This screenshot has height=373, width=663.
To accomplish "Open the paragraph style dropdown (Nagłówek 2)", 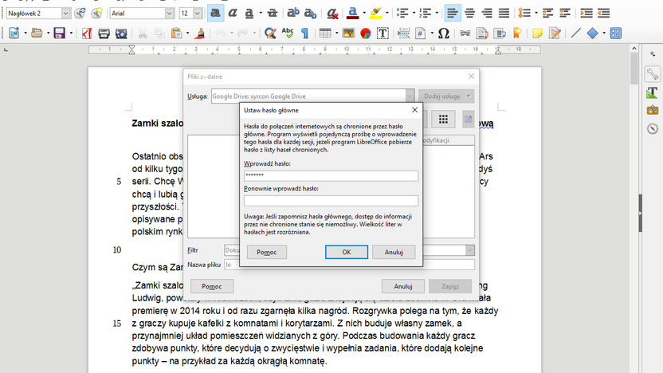I will (65, 14).
